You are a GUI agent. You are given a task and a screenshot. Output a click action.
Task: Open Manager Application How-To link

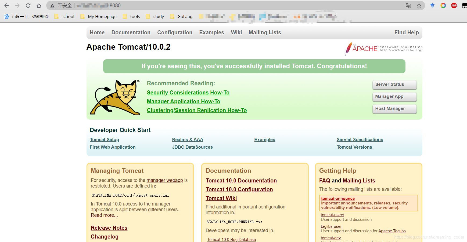(184, 101)
